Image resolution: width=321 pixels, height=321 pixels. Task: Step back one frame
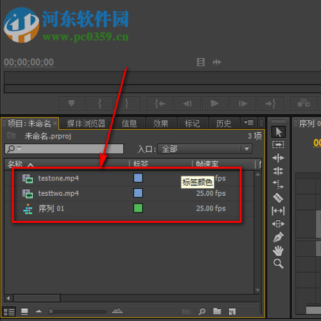pos(187,103)
